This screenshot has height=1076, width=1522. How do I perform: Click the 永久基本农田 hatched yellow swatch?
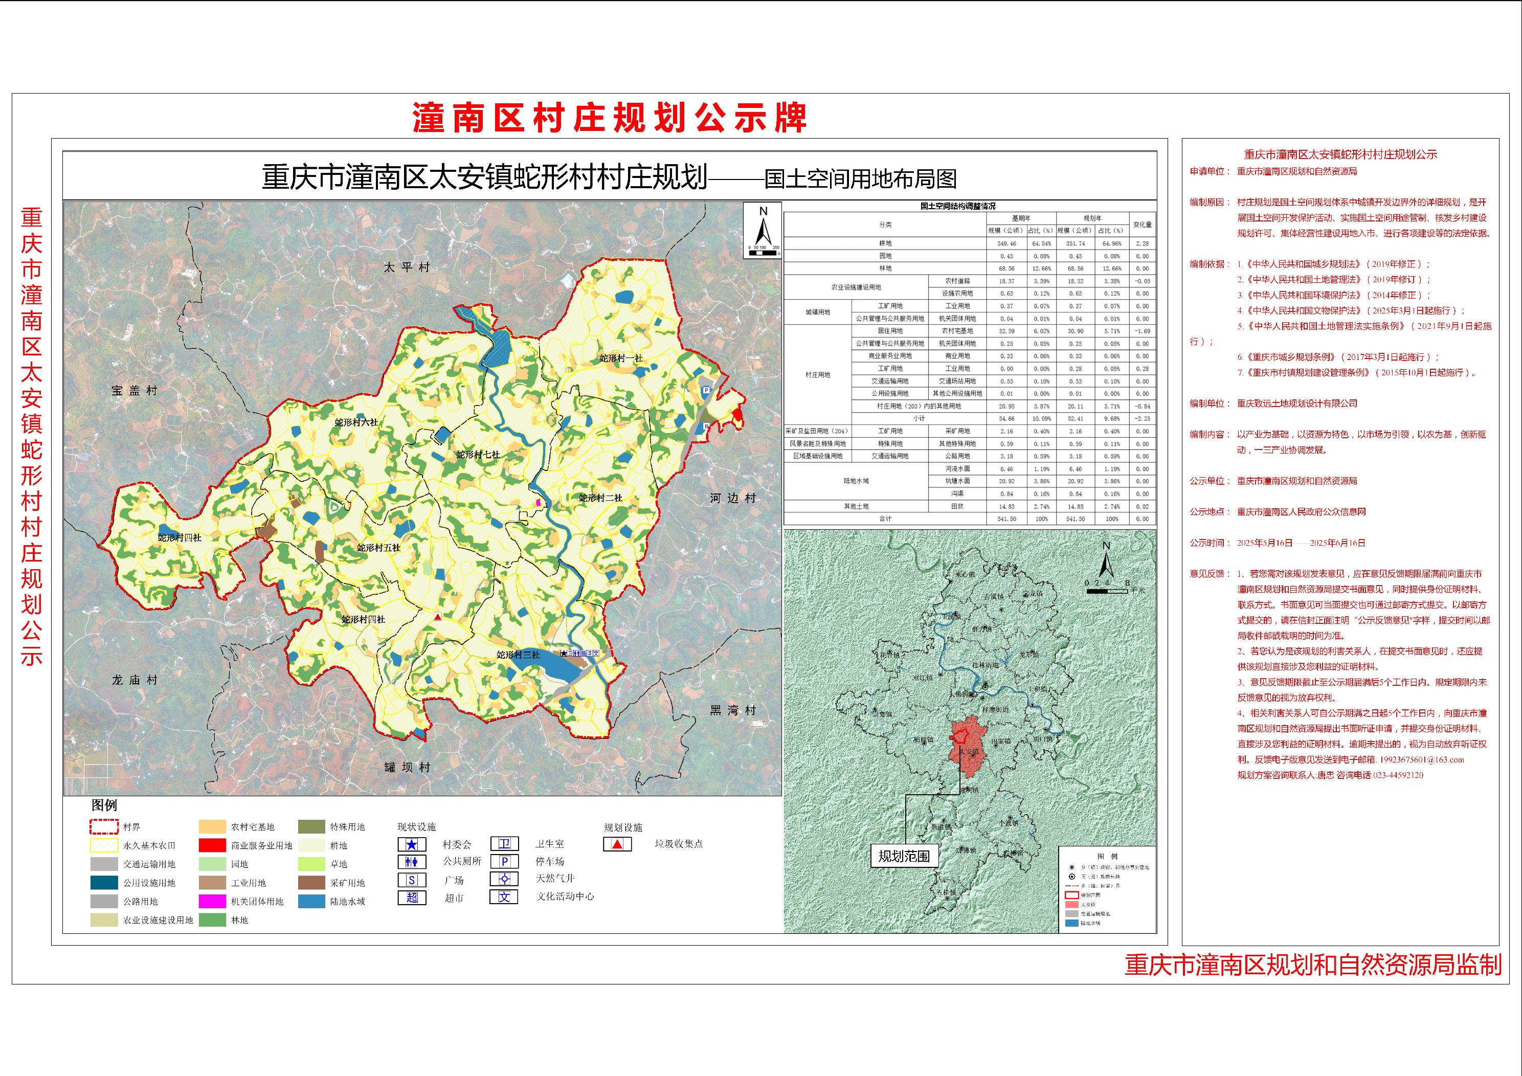click(104, 845)
